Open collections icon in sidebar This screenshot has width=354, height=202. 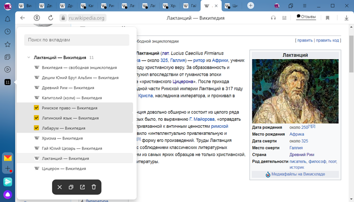[8, 57]
